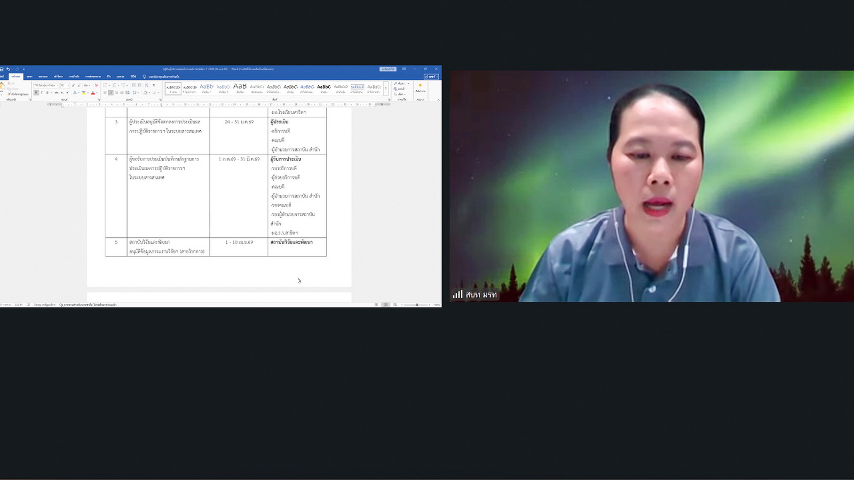Click the Find magnifier icon
The height and width of the screenshot is (480, 854).
pyautogui.click(x=396, y=84)
